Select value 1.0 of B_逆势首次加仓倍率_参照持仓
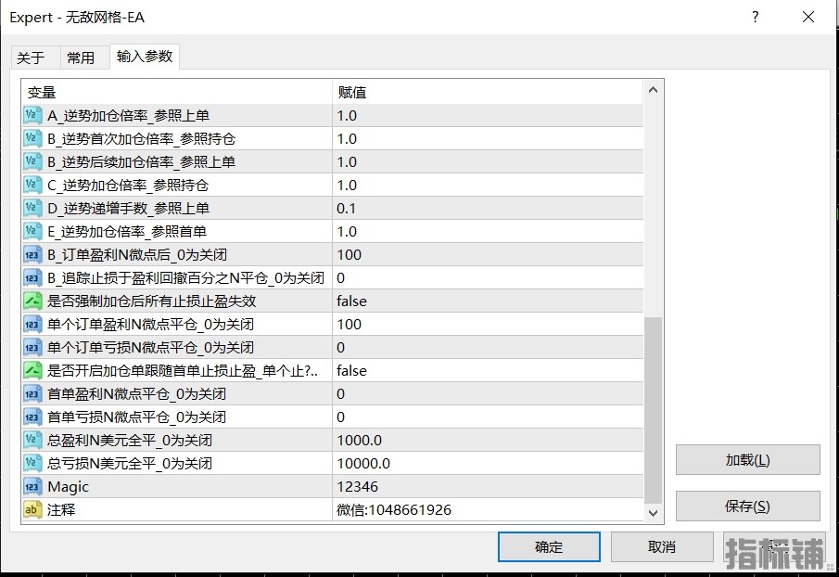Viewport: 839px width, 577px height. click(347, 139)
